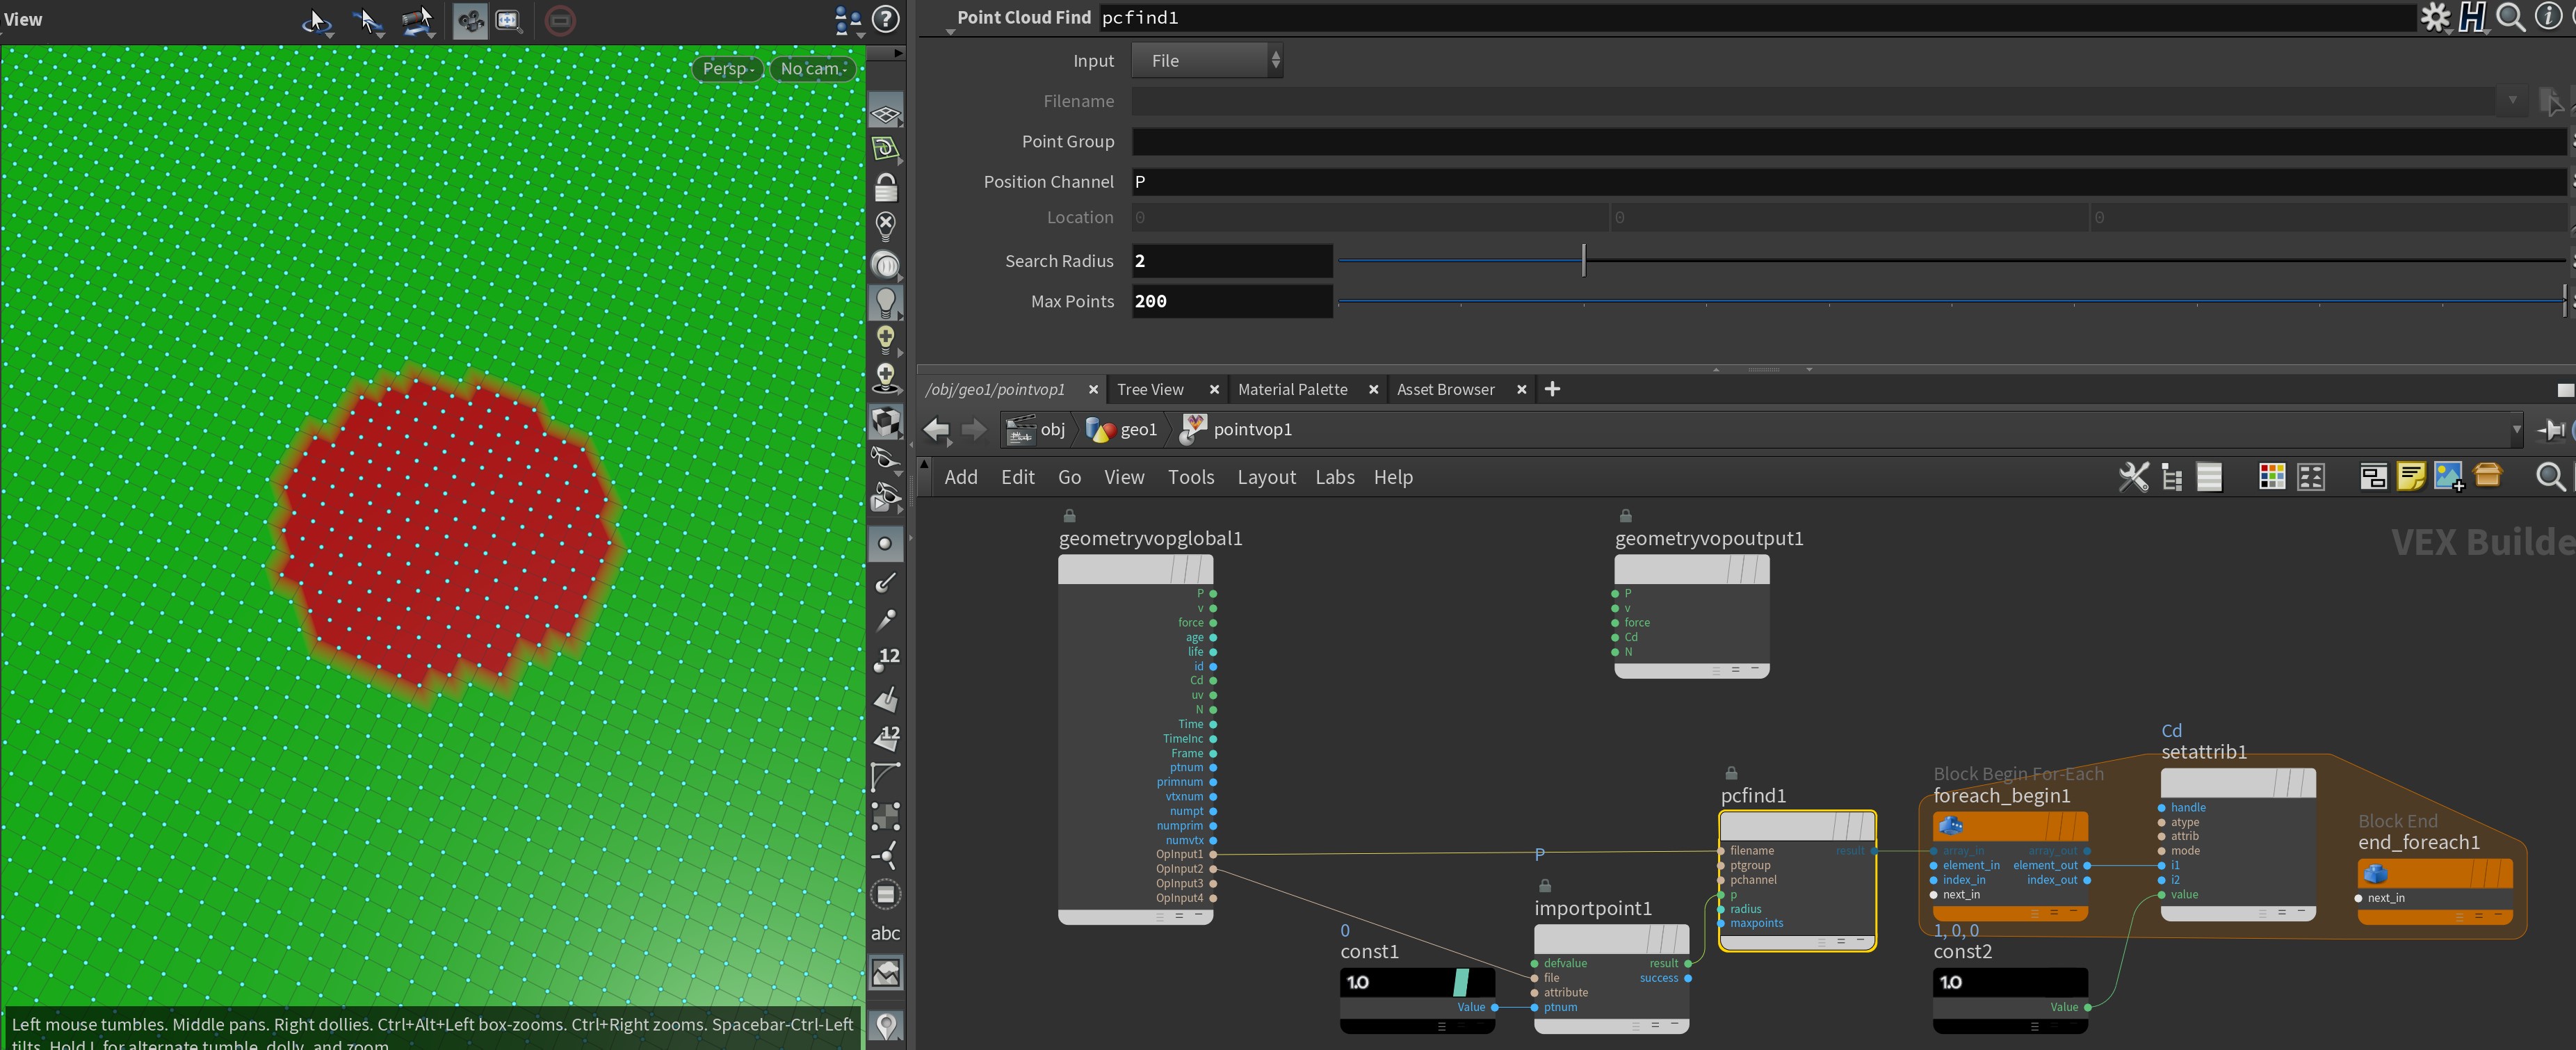This screenshot has height=1050, width=2576.
Task: Open the Input File dropdown
Action: coord(1206,61)
